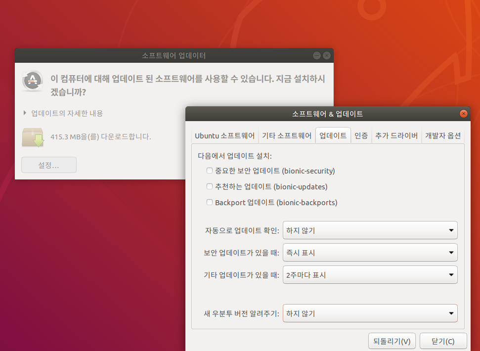
Task: Click the 닫기(C) button
Action: pos(443,341)
